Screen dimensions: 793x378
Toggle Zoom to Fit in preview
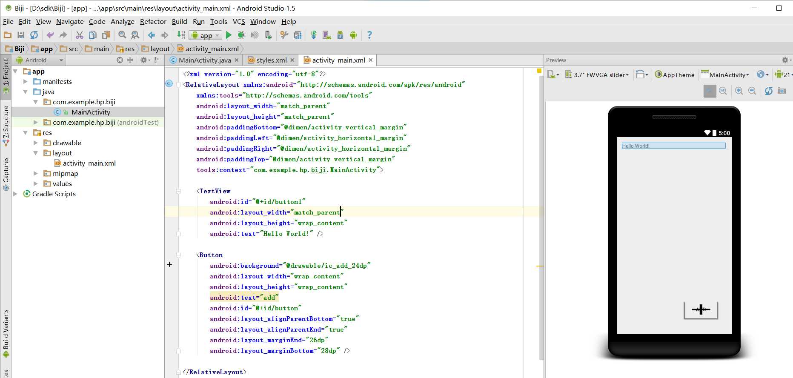pyautogui.click(x=710, y=91)
